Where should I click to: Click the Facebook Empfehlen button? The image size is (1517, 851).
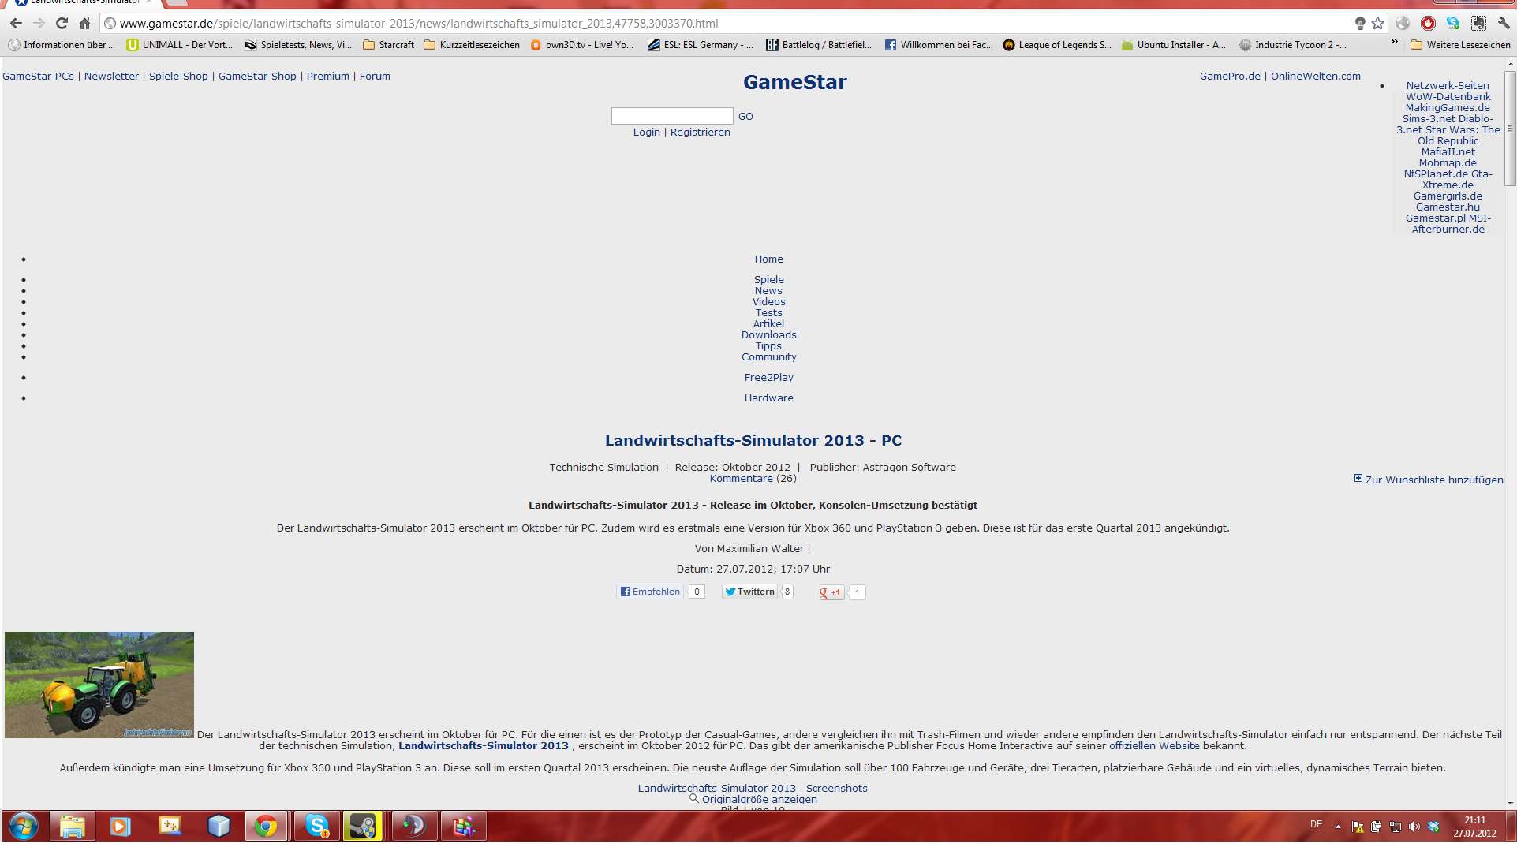tap(650, 592)
